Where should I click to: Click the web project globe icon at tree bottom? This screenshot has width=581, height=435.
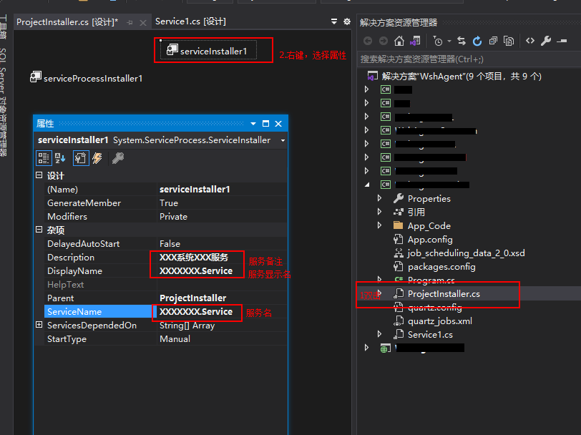[x=386, y=348]
